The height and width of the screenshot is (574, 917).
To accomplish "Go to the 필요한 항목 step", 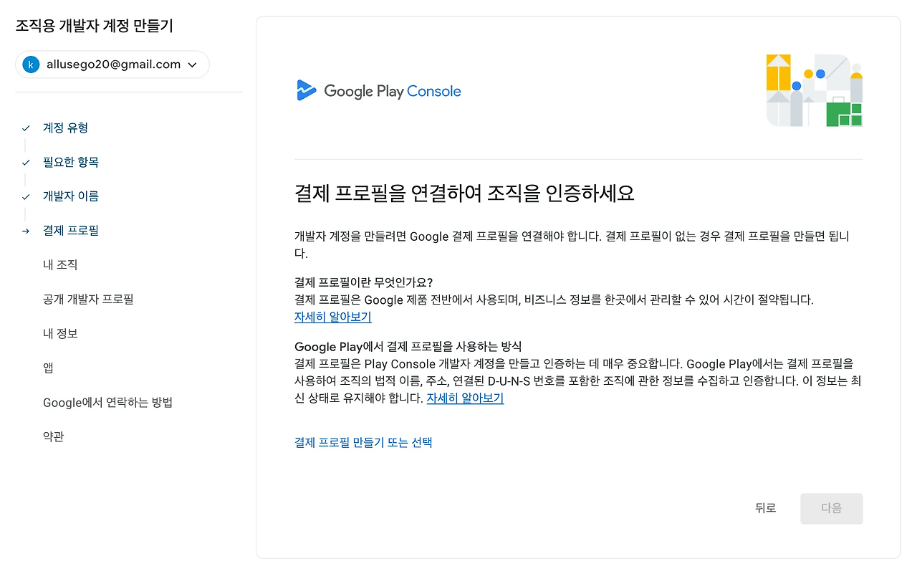I will pos(71,163).
